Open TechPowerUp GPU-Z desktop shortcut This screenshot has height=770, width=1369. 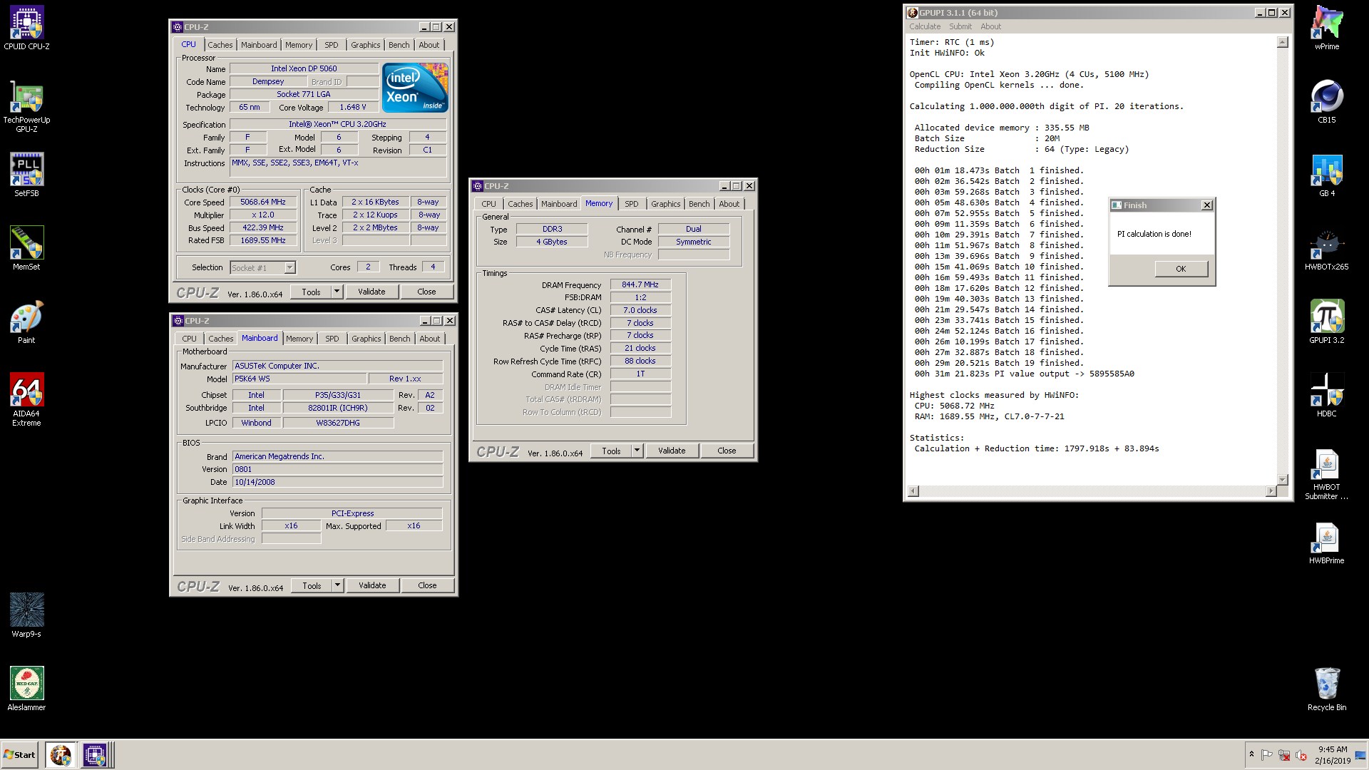[26, 107]
